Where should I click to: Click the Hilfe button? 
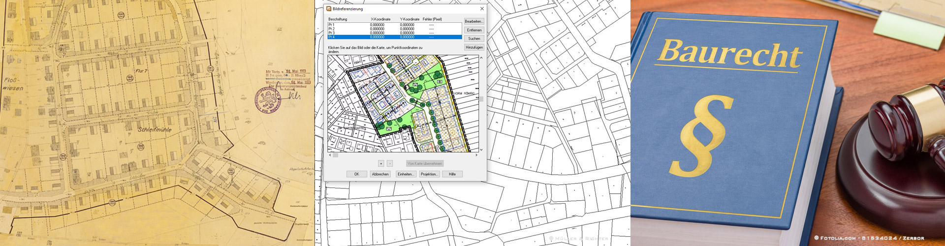[452, 174]
